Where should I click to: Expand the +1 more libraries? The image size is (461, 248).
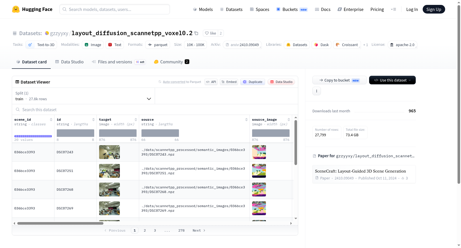(366, 45)
